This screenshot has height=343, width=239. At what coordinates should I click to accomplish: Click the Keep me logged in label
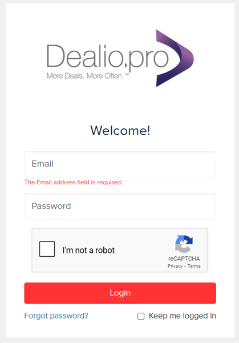[x=183, y=316]
